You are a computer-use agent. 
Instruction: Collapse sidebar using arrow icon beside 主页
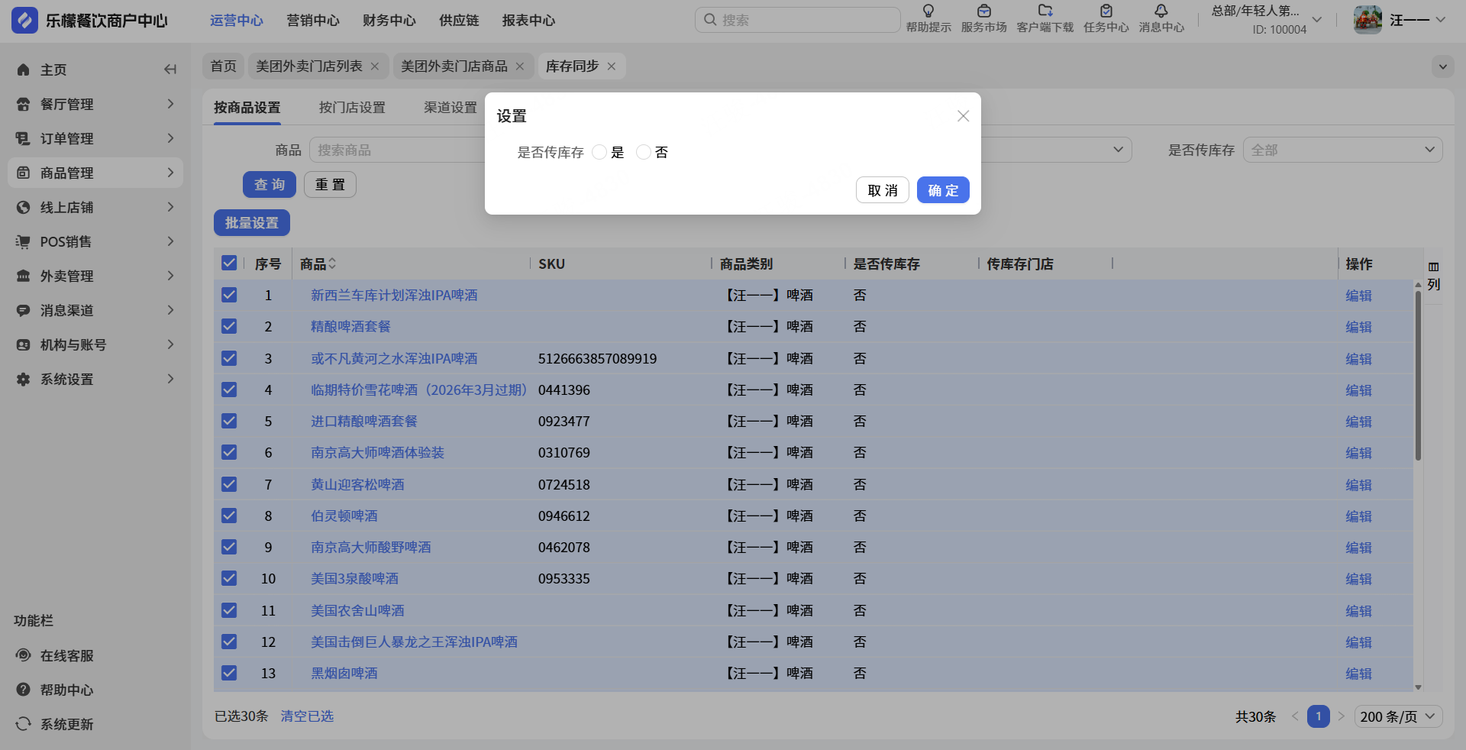pyautogui.click(x=170, y=70)
